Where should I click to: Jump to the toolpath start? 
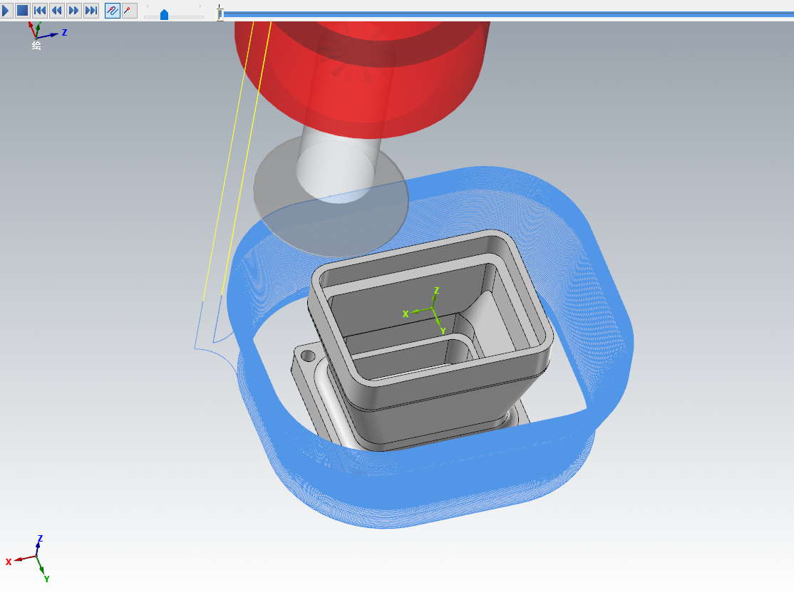[40, 11]
